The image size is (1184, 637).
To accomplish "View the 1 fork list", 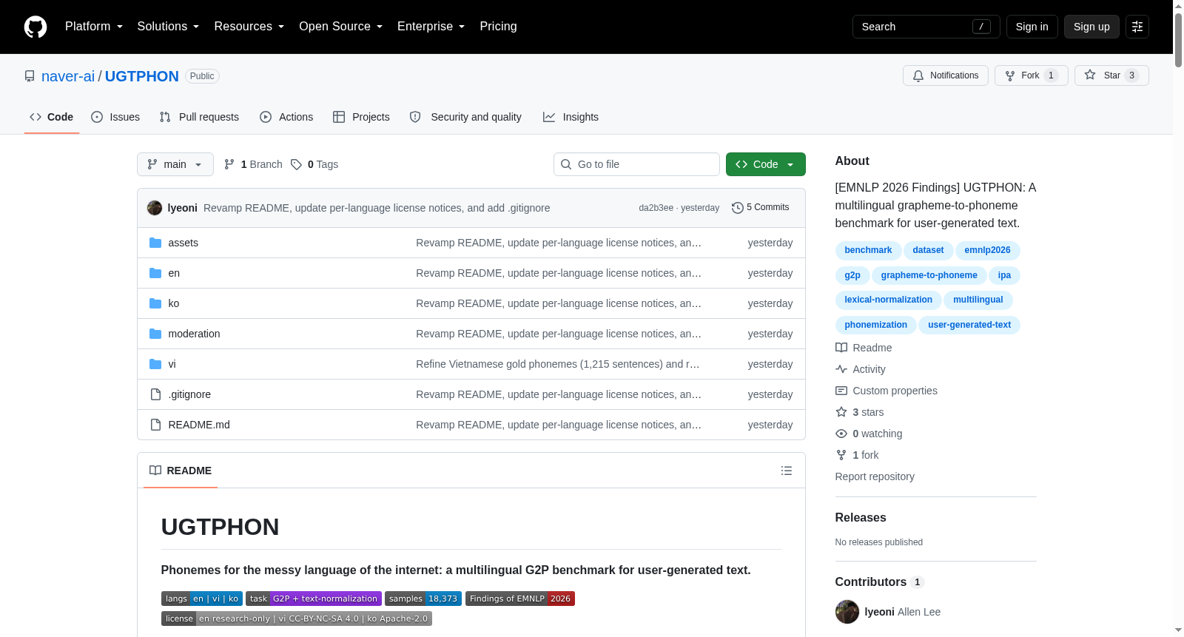I will click(x=857, y=455).
